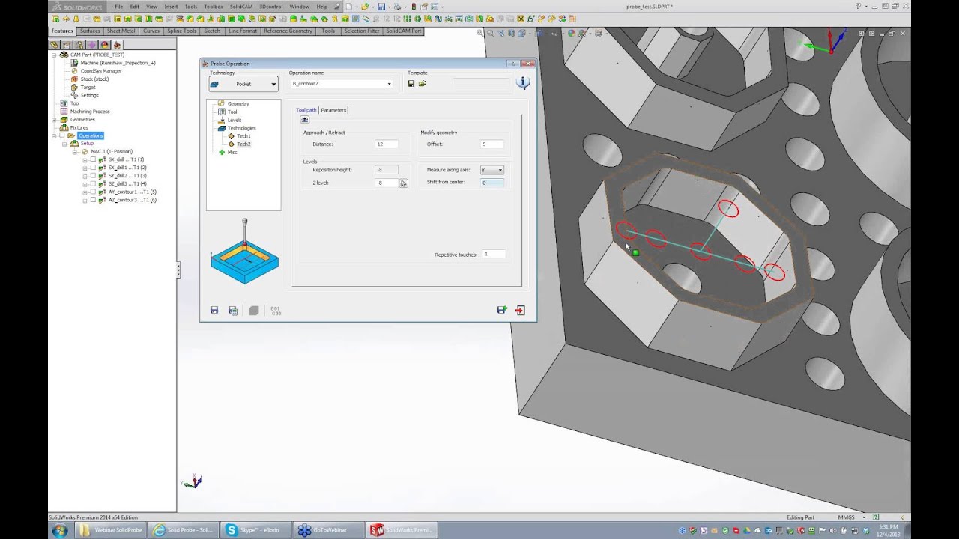This screenshot has height=539, width=959.
Task: Click Internet Explorer Solid Probe taskbar button
Action: (x=182, y=530)
